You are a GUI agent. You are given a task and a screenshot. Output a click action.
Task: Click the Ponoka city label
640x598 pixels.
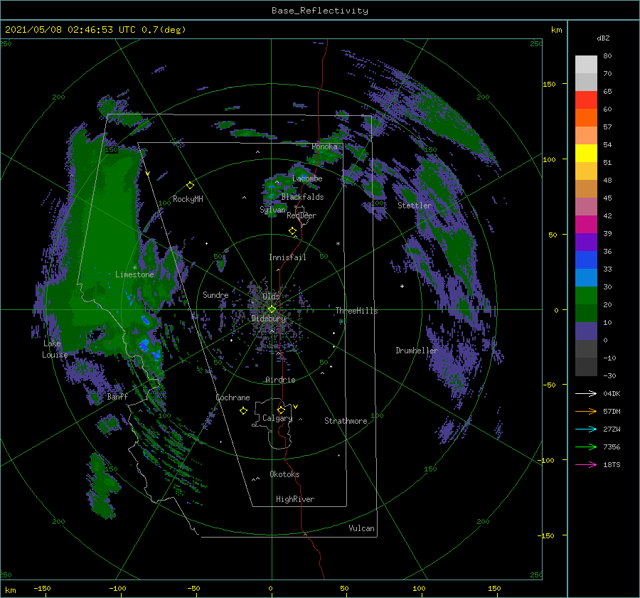(x=324, y=146)
